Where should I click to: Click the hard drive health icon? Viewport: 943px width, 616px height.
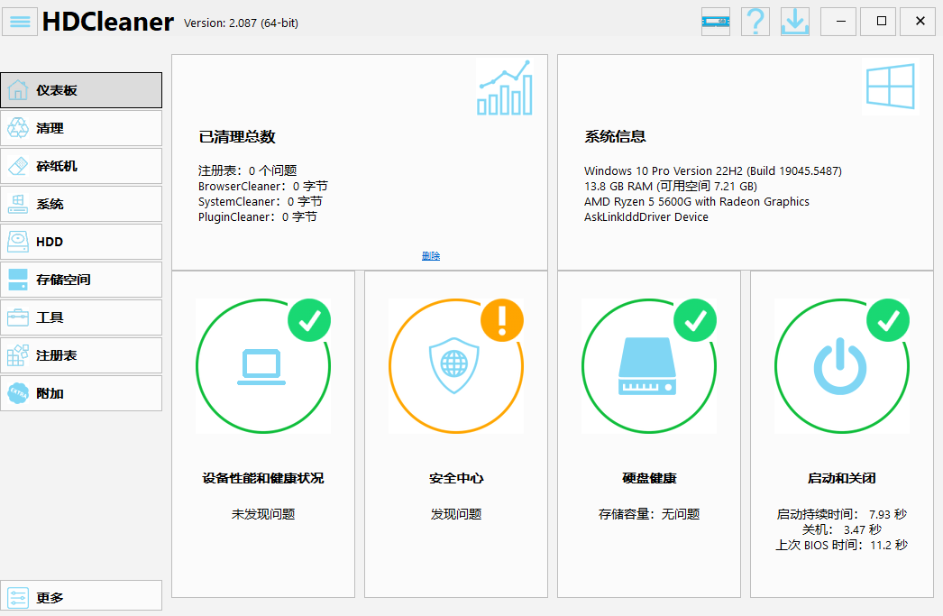[x=647, y=366]
